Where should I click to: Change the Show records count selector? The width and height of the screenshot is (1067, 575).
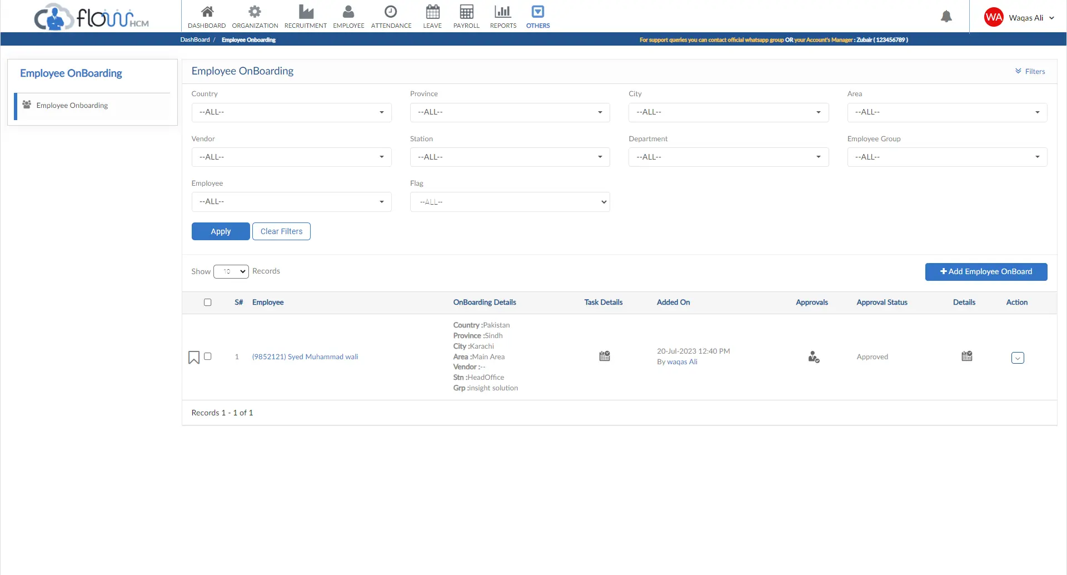(x=231, y=271)
